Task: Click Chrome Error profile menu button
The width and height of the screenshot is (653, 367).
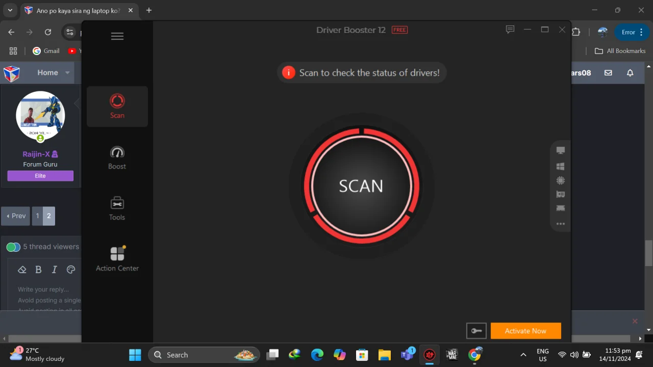Action: click(633, 32)
